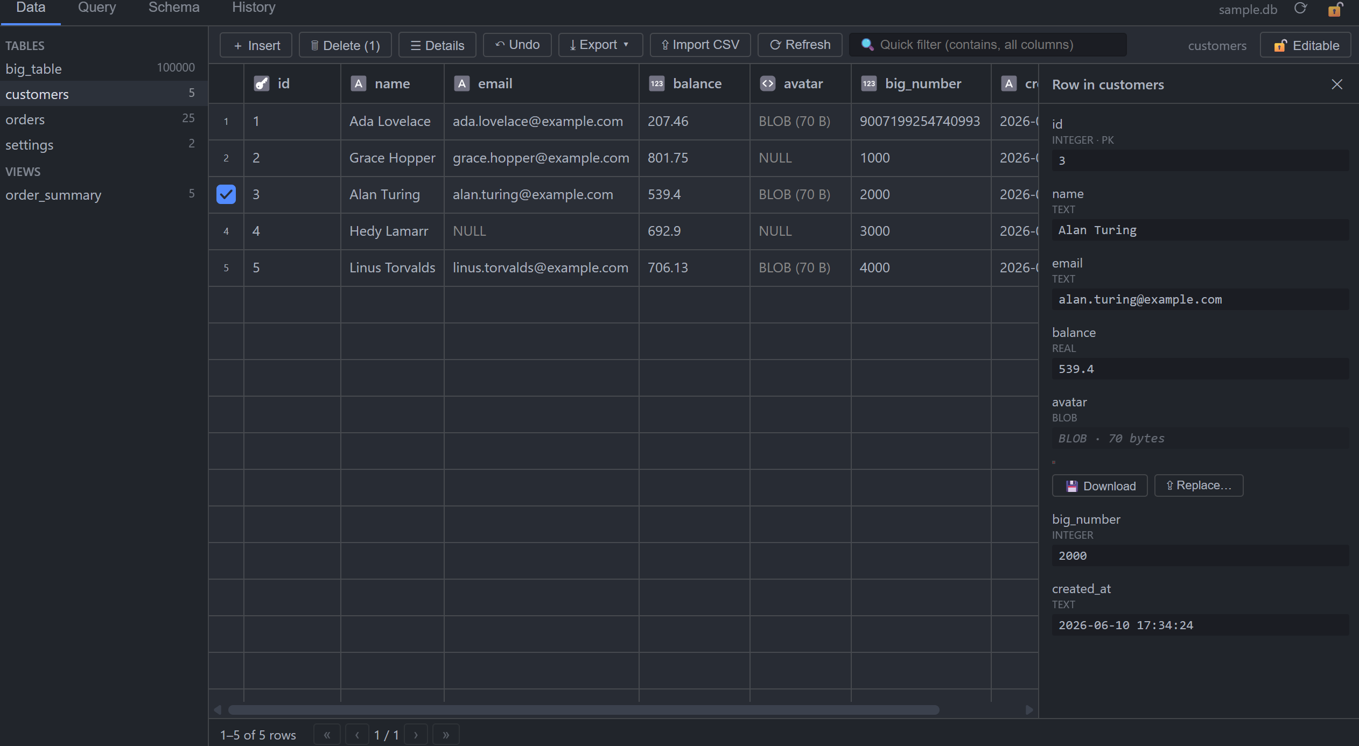This screenshot has width=1359, height=746.
Task: Click the big_number column header
Action: point(921,83)
